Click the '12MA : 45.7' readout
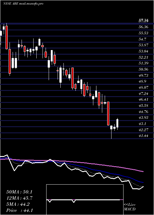The height and width of the screenshot is (215, 154). point(19,198)
